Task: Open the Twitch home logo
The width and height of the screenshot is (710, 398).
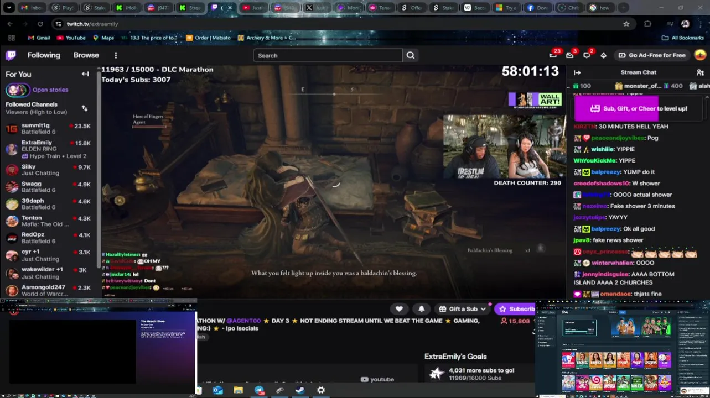Action: 11,55
